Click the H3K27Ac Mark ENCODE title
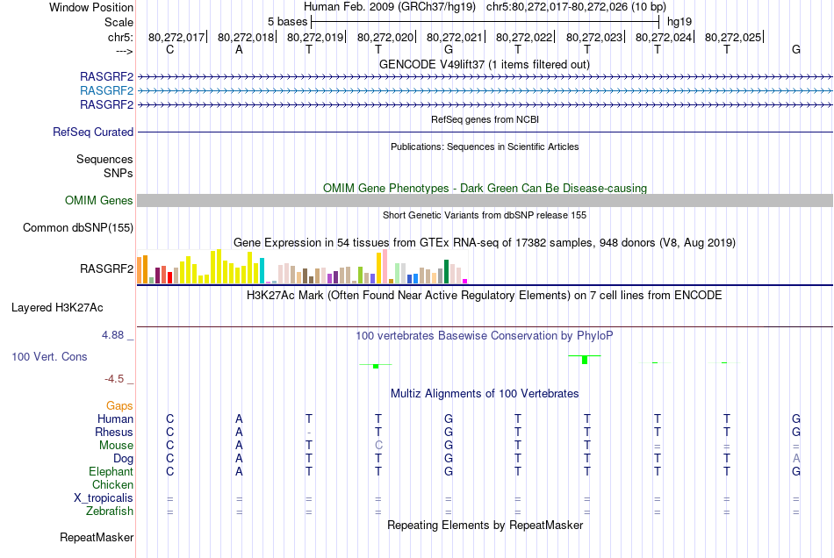This screenshot has width=834, height=558. click(x=484, y=296)
